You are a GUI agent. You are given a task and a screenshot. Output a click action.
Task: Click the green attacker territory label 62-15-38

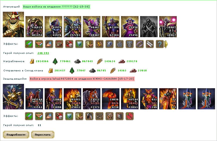pyautogui.click(x=56, y=7)
